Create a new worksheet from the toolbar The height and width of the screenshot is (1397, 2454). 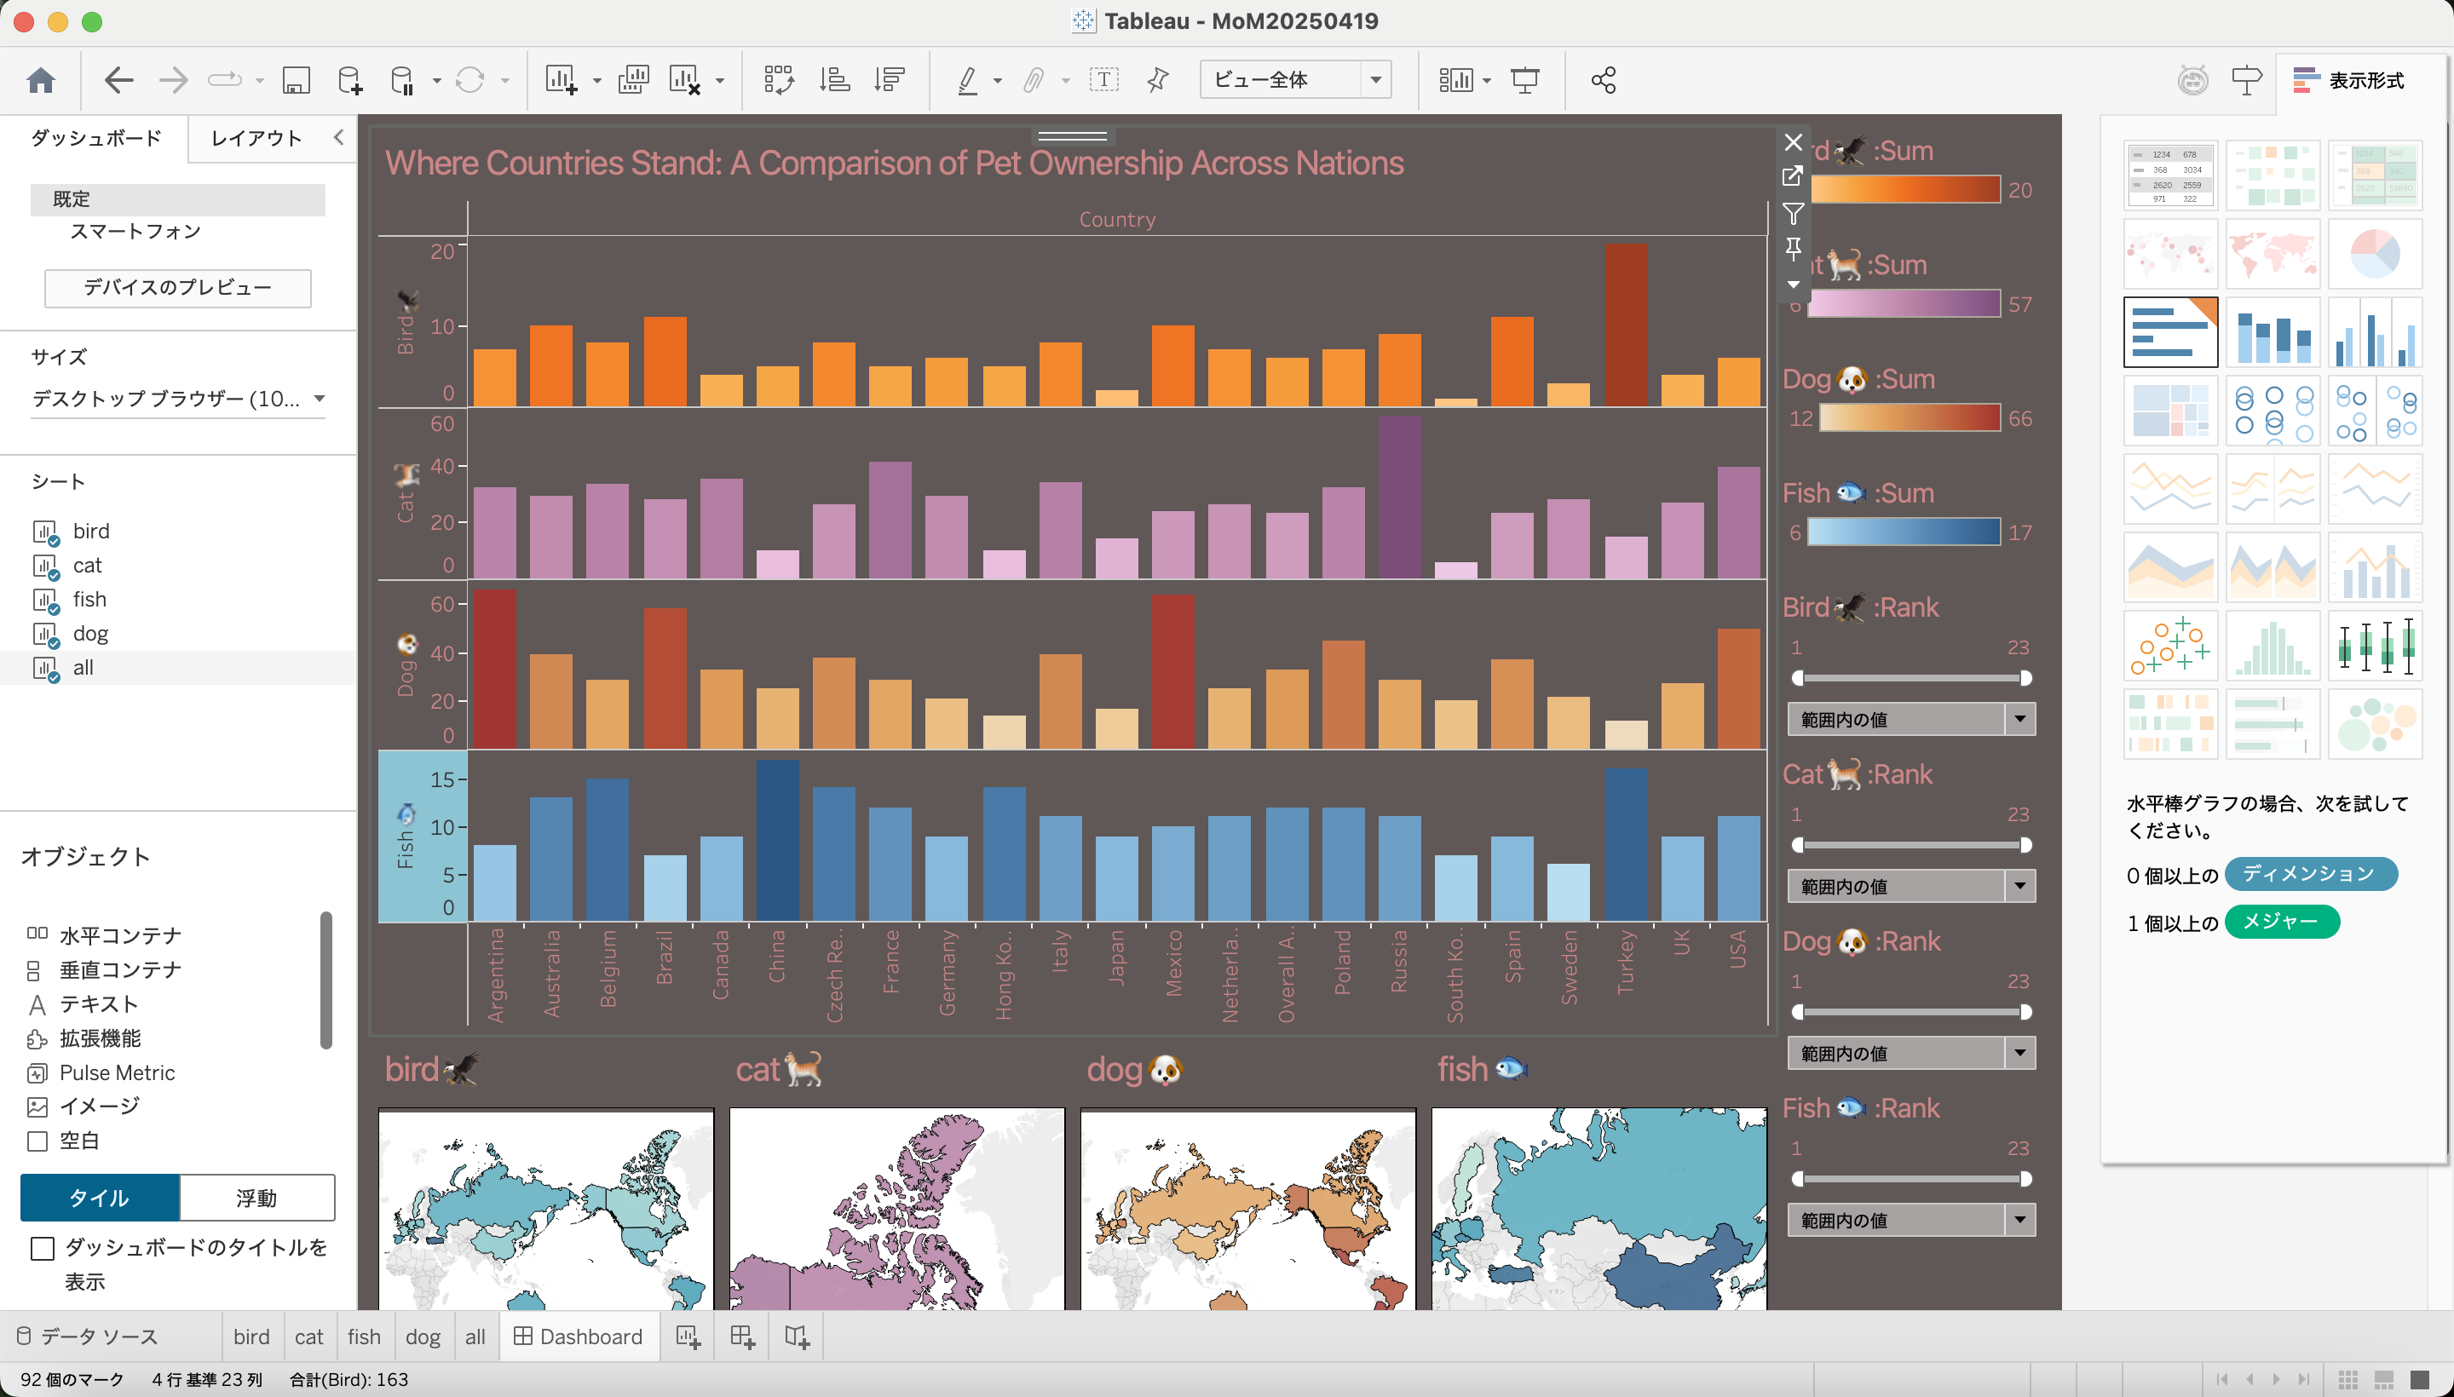[x=562, y=79]
